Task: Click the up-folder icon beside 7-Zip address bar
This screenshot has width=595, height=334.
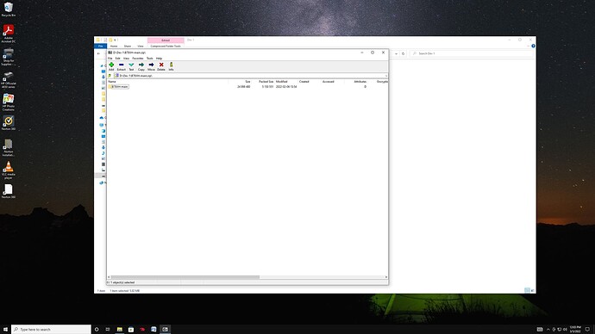Action: pos(110,76)
